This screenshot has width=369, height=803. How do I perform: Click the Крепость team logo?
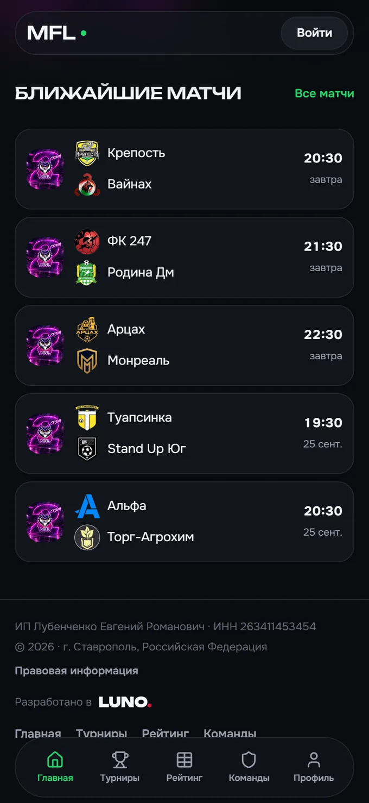tap(87, 153)
